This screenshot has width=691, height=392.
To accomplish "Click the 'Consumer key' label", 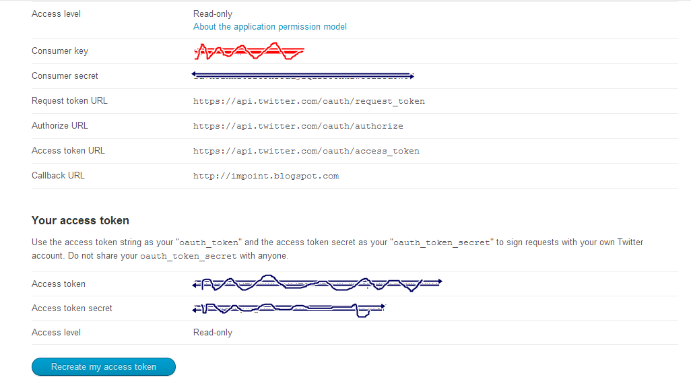I will coord(60,51).
